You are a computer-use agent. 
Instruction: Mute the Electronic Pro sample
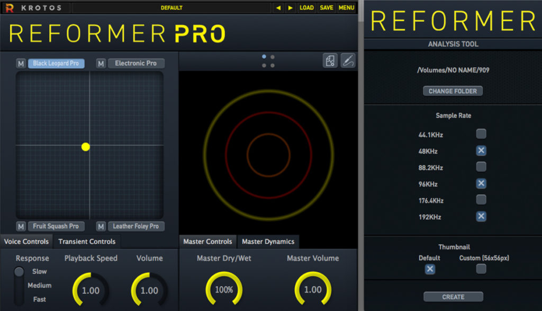[x=101, y=63]
